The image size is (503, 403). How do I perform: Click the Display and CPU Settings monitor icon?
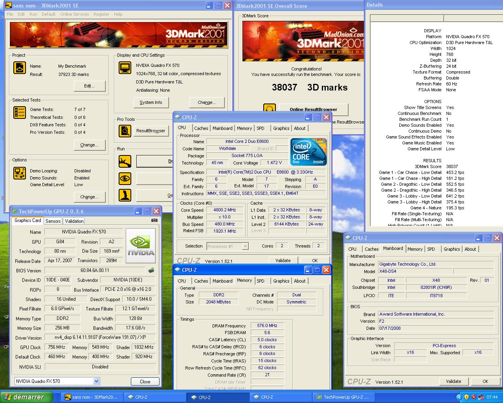point(125,68)
